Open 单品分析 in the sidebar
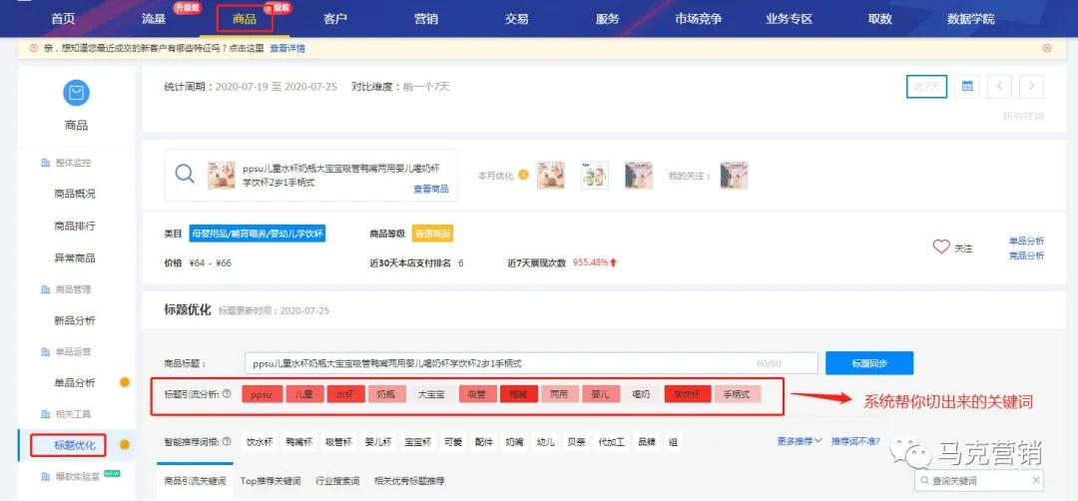Image resolution: width=1078 pixels, height=501 pixels. tap(74, 383)
